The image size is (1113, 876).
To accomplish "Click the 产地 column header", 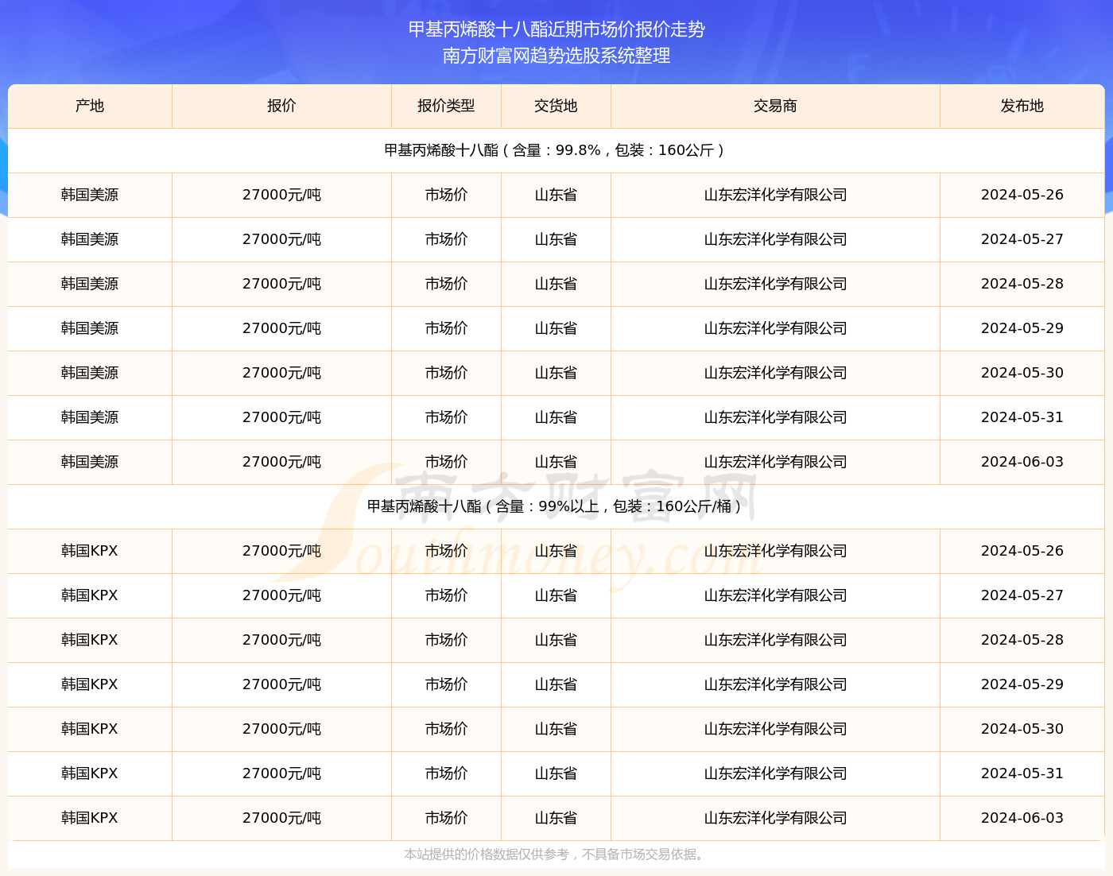I will (90, 106).
